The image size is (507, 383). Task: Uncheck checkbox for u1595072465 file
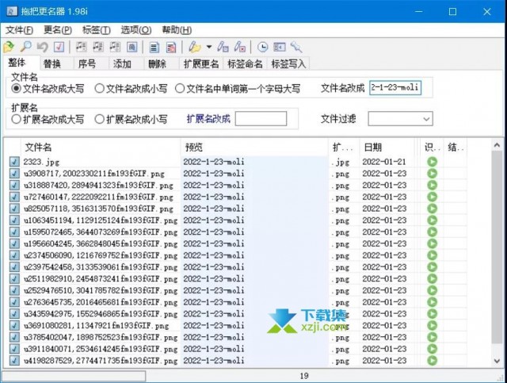click(14, 232)
